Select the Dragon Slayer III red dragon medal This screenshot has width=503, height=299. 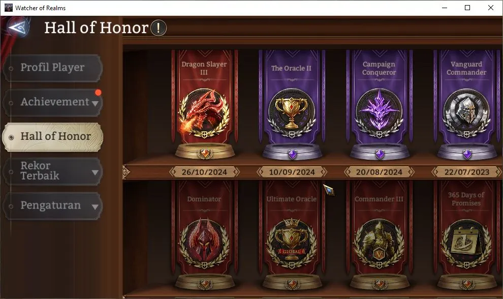click(204, 113)
